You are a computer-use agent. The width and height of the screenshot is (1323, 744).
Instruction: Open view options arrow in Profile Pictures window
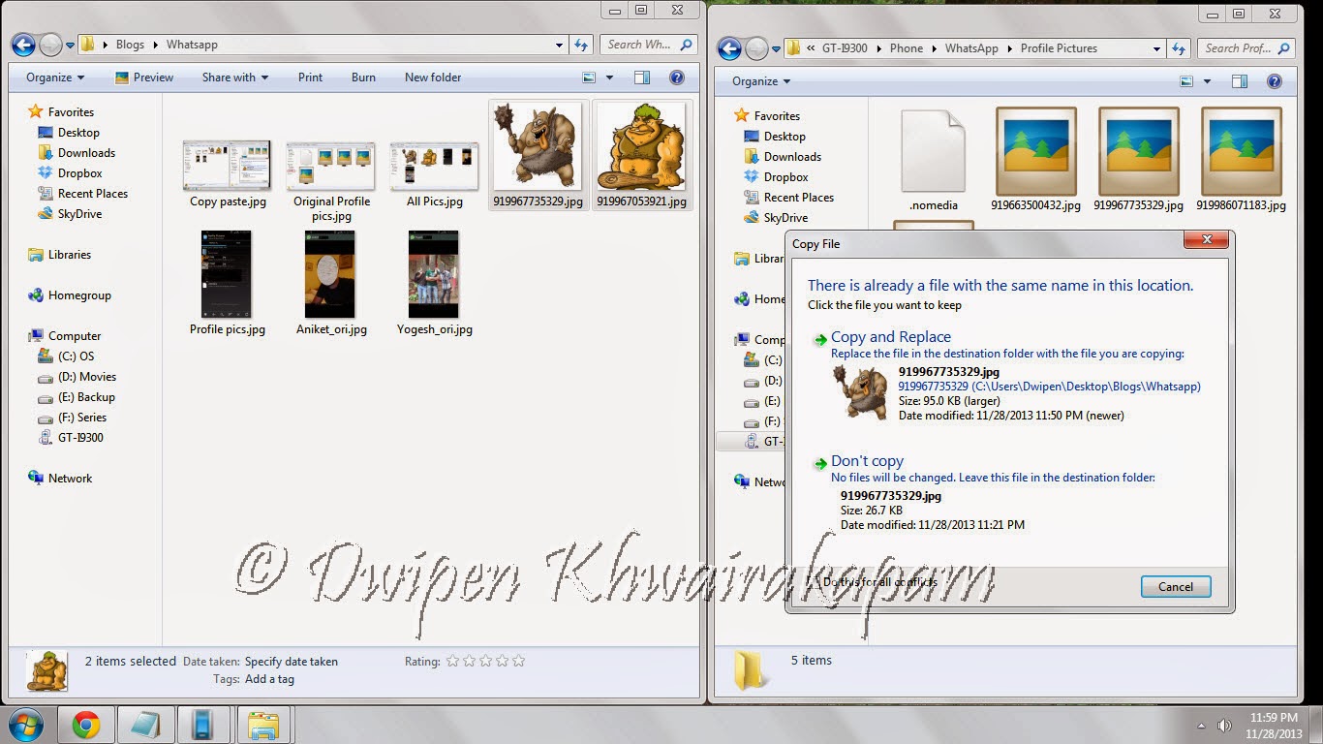coord(1207,81)
